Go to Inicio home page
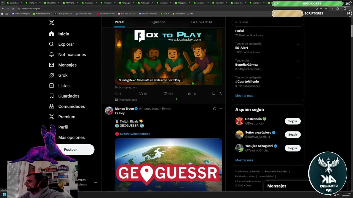The height and width of the screenshot is (198, 353). [x=59, y=34]
